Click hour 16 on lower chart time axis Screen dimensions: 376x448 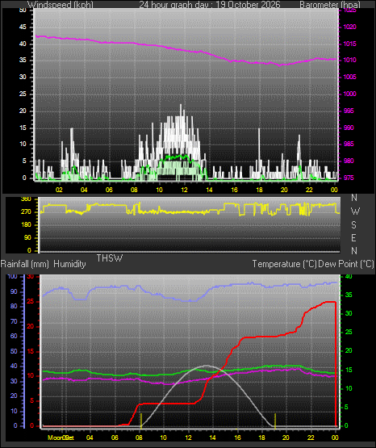(237, 438)
